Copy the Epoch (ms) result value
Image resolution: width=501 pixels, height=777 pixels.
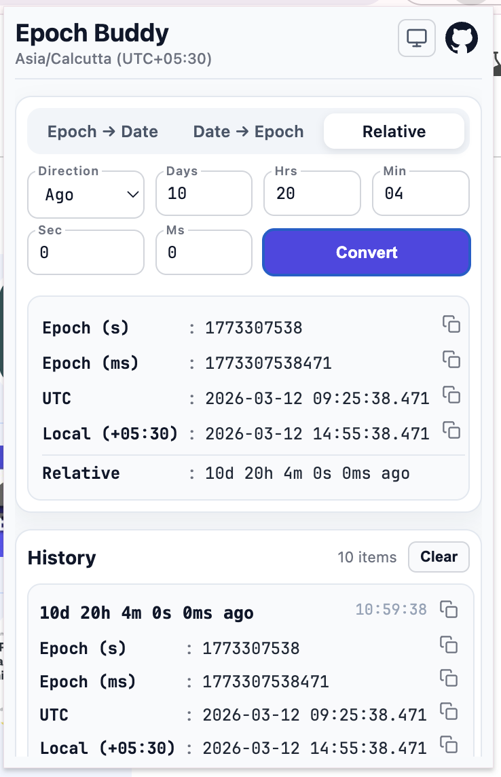click(451, 359)
